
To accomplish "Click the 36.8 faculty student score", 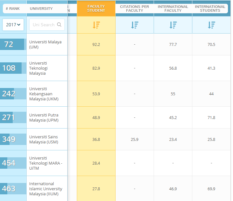I will click(96, 139).
